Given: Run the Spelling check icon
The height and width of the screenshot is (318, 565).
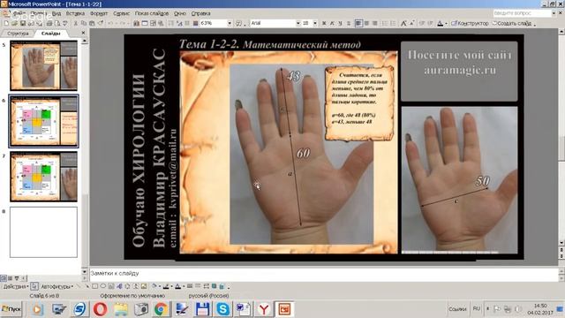Looking at the screenshot, I should (65, 23).
